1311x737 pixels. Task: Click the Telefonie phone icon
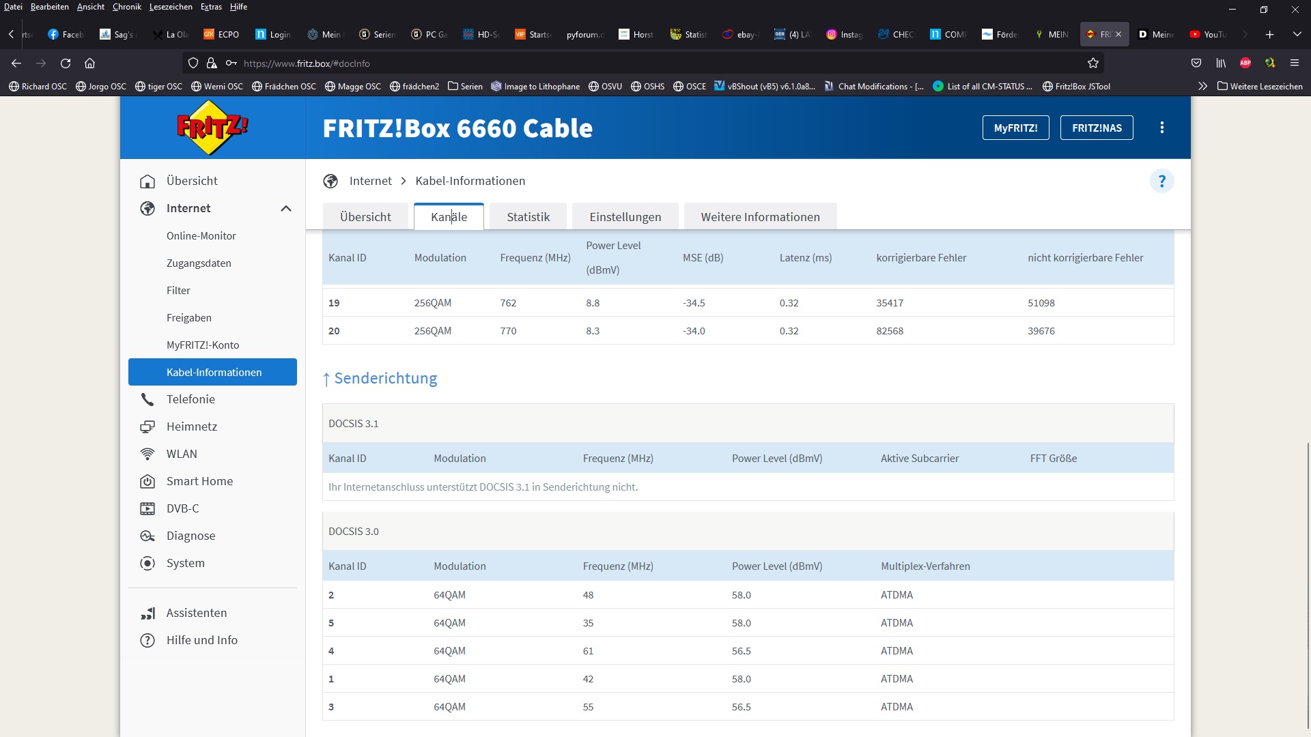pos(147,399)
